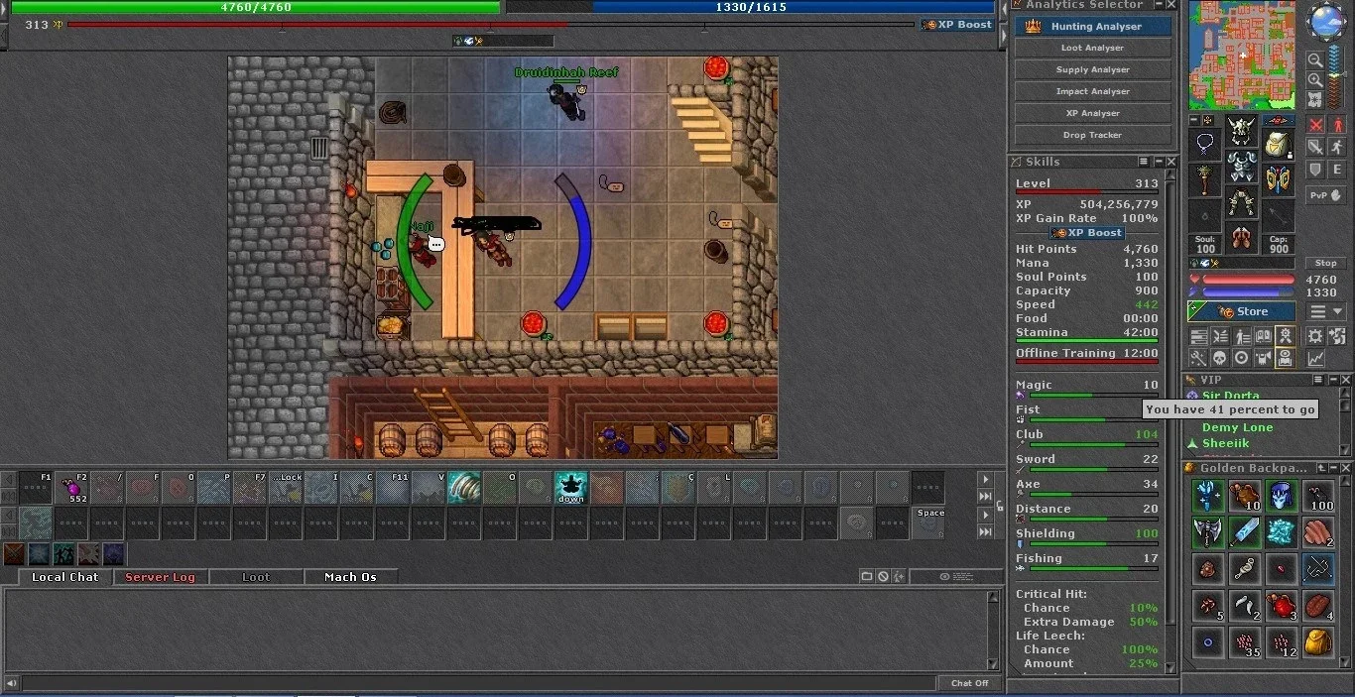Toggle expert mode E button
1355x697 pixels.
click(x=1338, y=171)
